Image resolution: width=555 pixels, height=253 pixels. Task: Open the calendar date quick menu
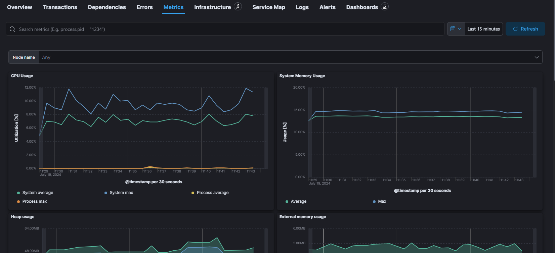click(456, 29)
